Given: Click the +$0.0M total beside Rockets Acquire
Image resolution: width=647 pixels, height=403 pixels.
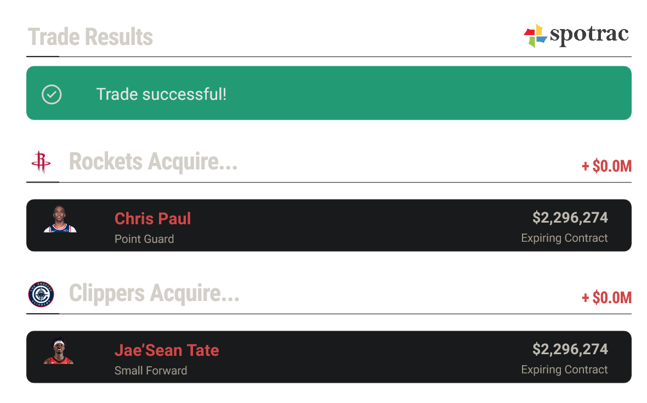Looking at the screenshot, I should pyautogui.click(x=606, y=166).
